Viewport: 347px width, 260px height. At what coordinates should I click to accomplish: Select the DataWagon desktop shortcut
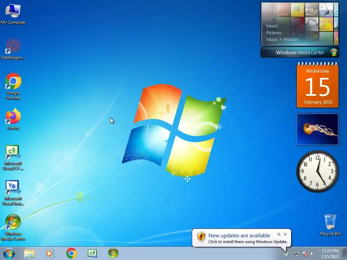coord(13,49)
